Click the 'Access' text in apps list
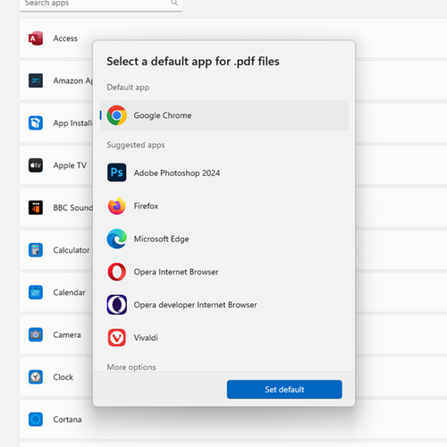The width and height of the screenshot is (447, 447). [x=65, y=38]
